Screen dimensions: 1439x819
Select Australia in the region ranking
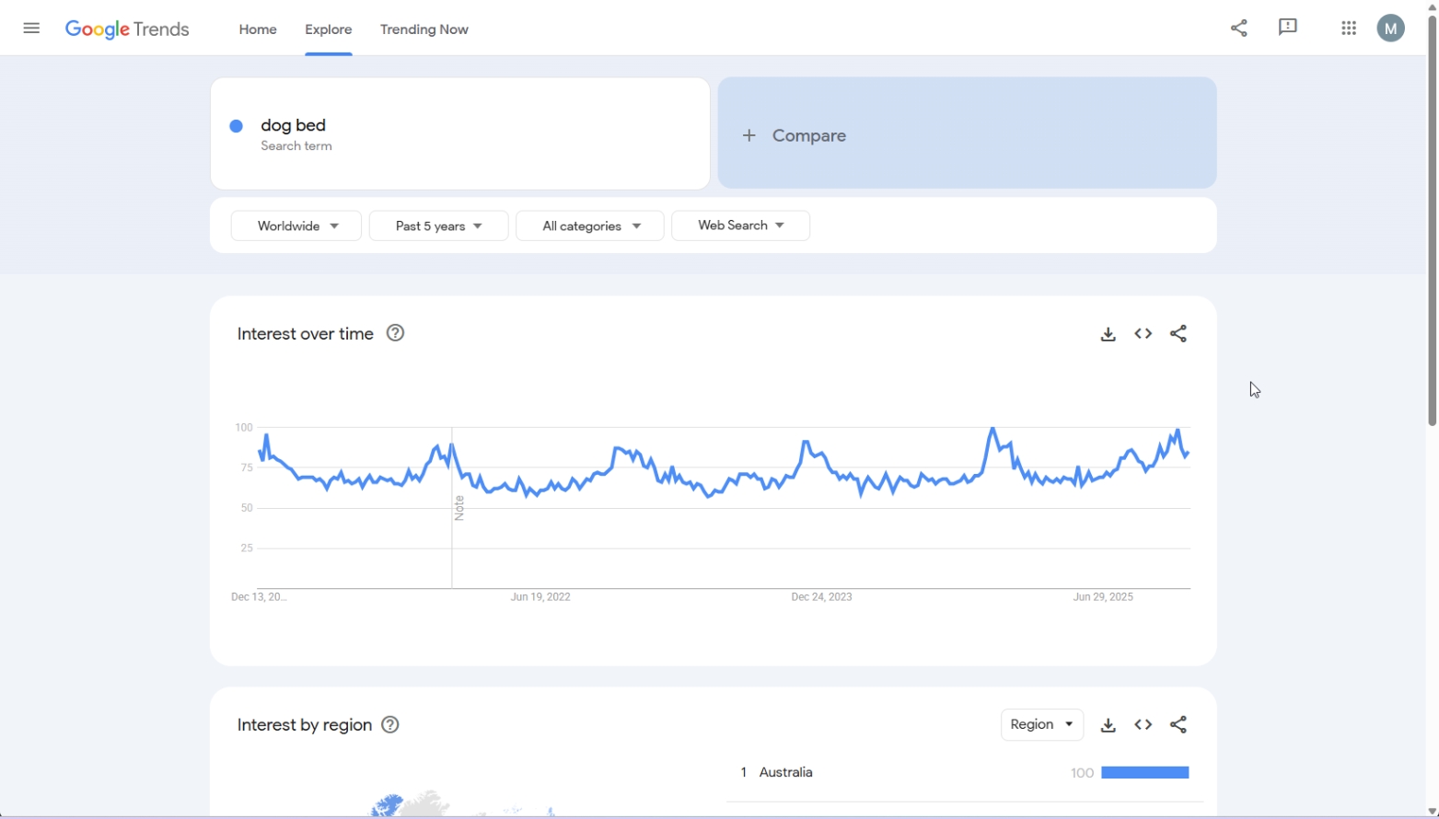pyautogui.click(x=785, y=772)
